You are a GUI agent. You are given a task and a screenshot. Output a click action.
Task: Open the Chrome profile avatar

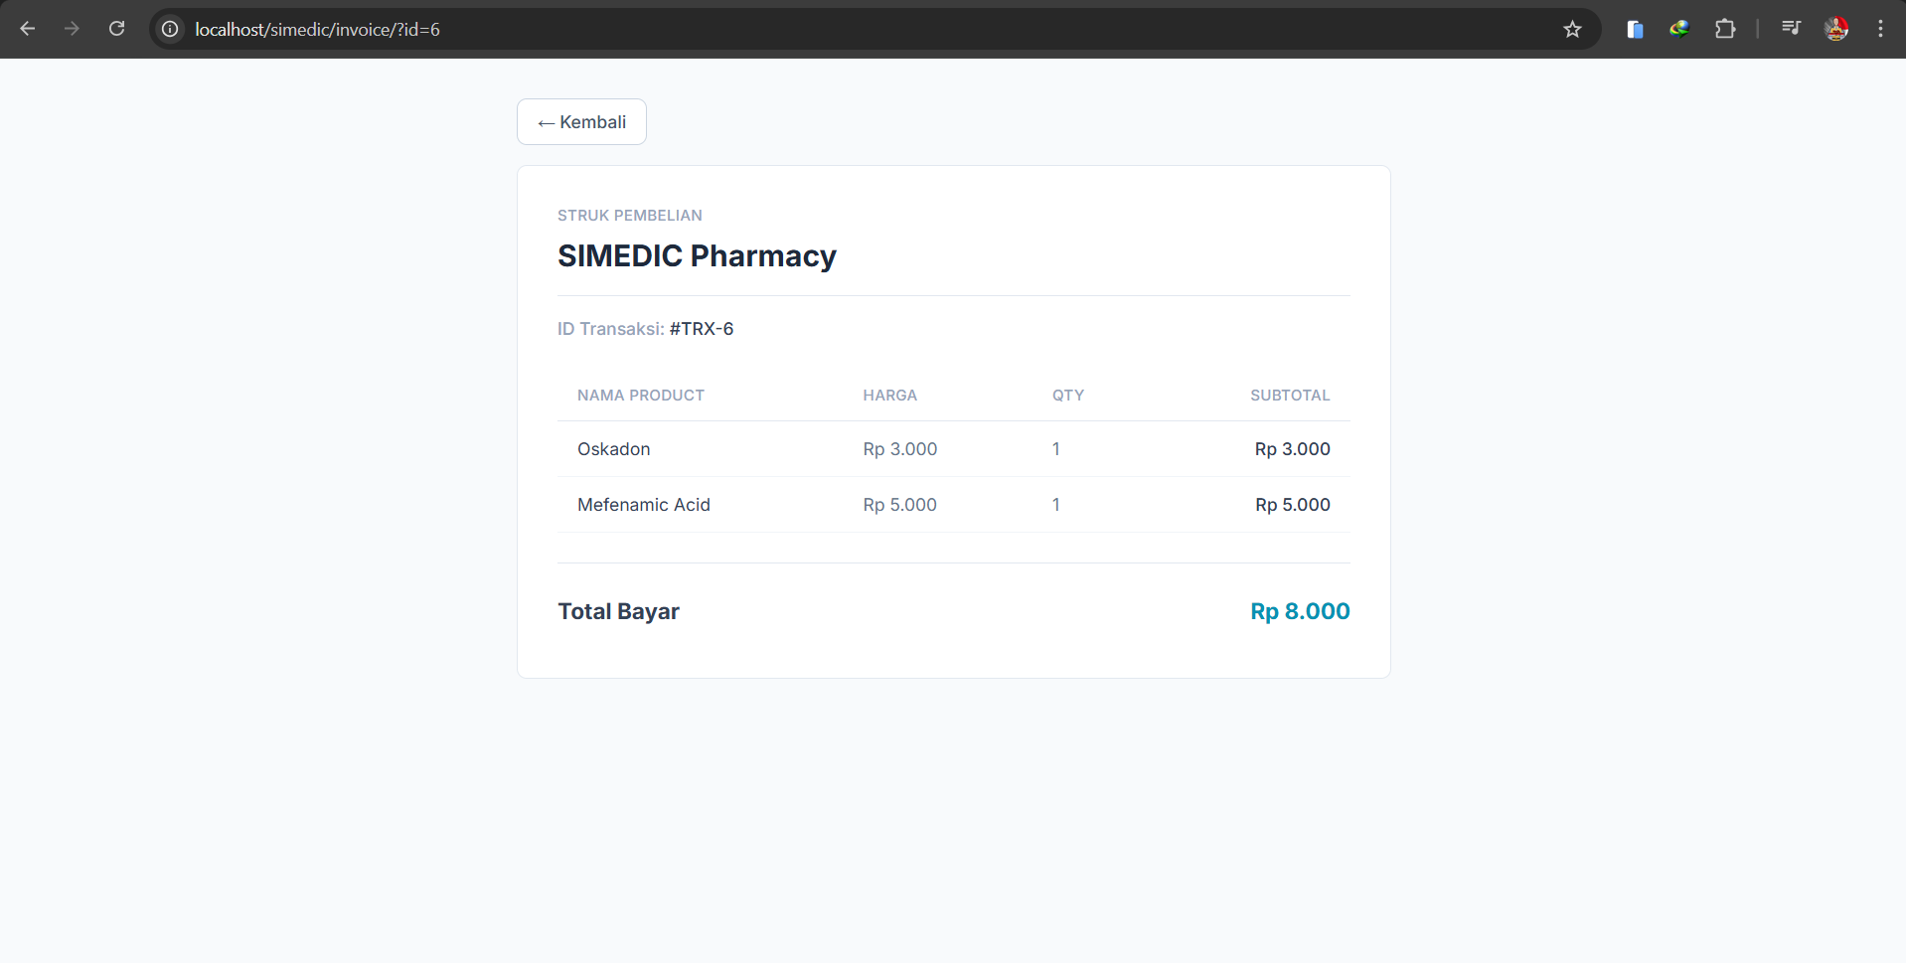tap(1836, 29)
